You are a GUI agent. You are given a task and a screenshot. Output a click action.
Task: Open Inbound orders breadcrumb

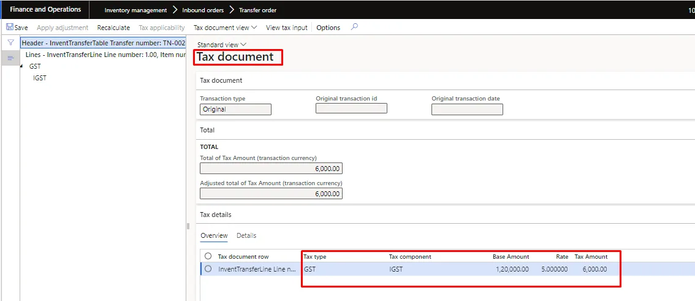tap(203, 10)
